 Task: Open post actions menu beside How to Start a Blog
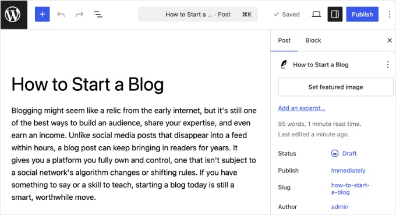pos(388,65)
